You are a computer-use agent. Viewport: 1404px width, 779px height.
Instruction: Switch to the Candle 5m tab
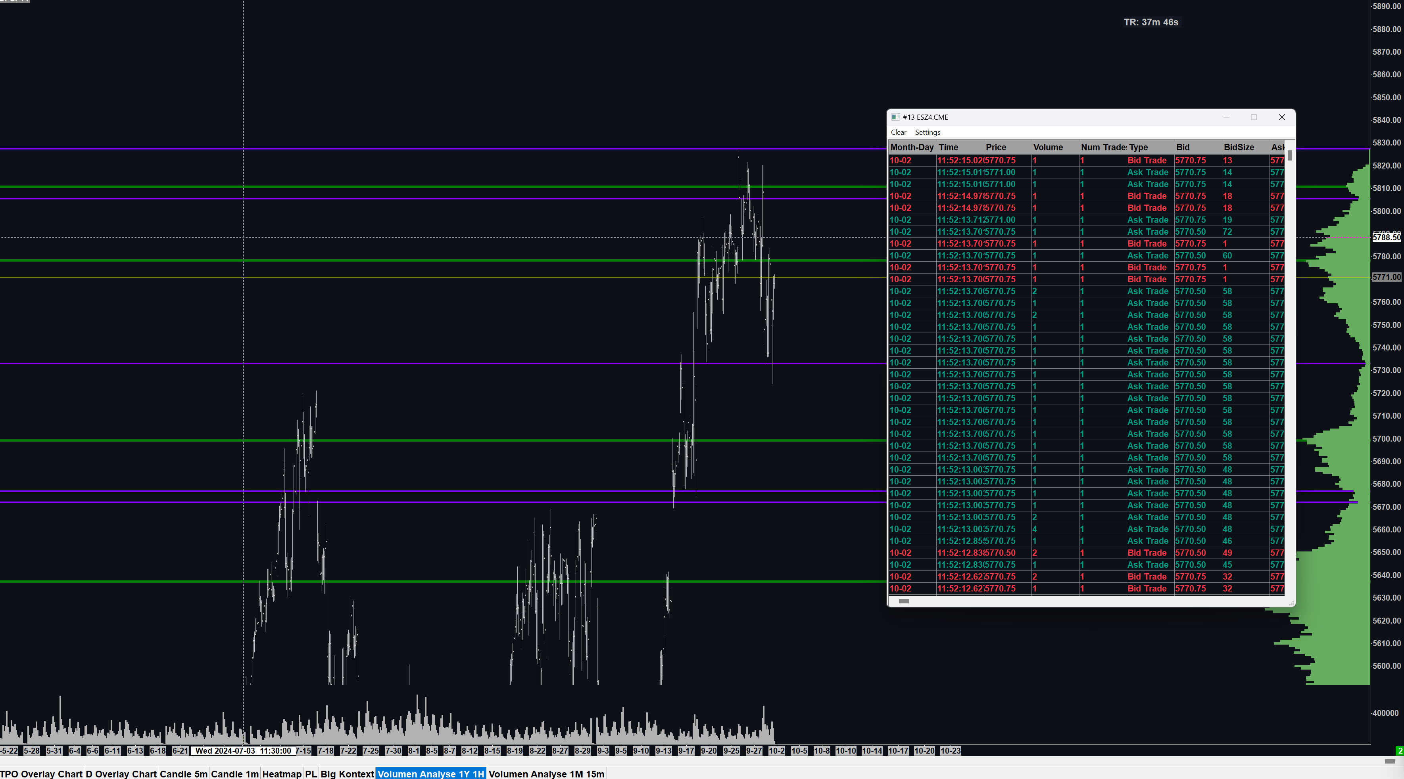[183, 773]
